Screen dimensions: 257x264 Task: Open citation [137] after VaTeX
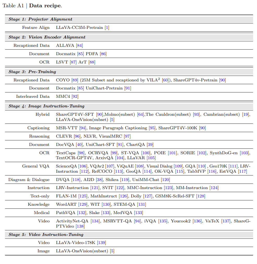pos(226,221)
